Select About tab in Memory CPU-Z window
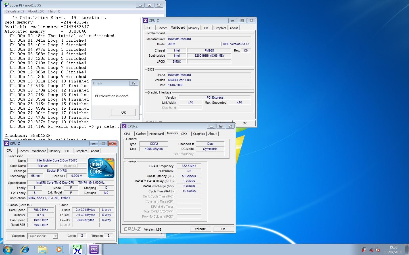 (x=212, y=134)
